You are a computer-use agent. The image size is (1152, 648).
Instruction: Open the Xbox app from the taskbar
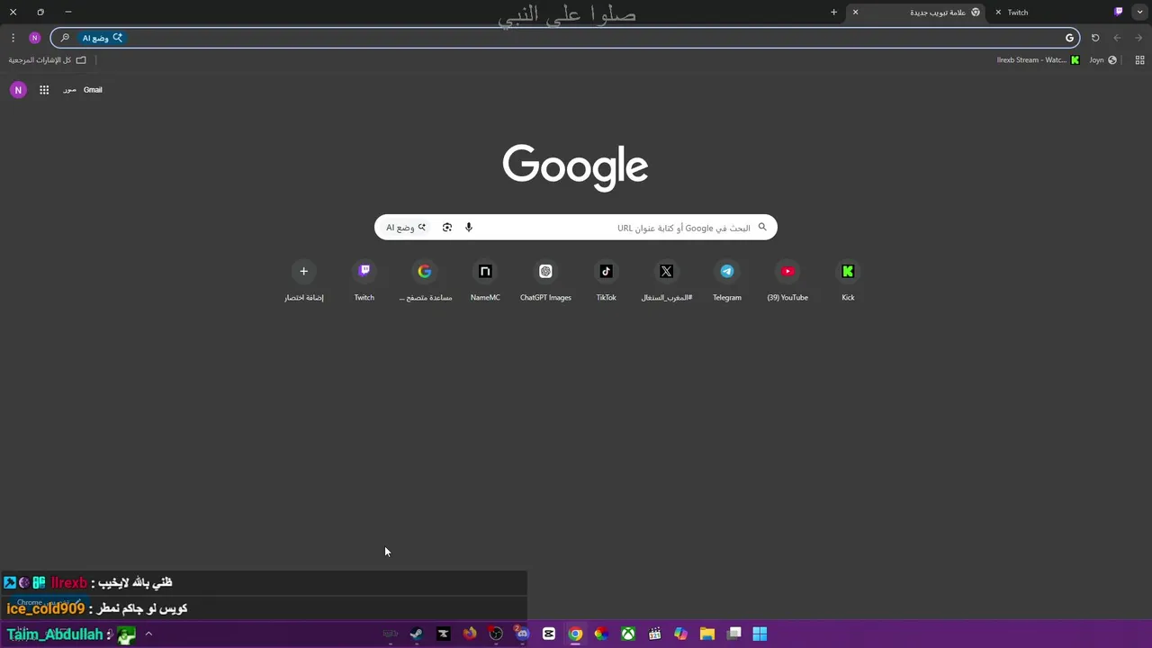coord(628,634)
